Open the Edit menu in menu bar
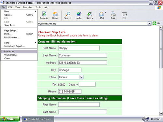163x122 pixels. (x=10, y=7)
